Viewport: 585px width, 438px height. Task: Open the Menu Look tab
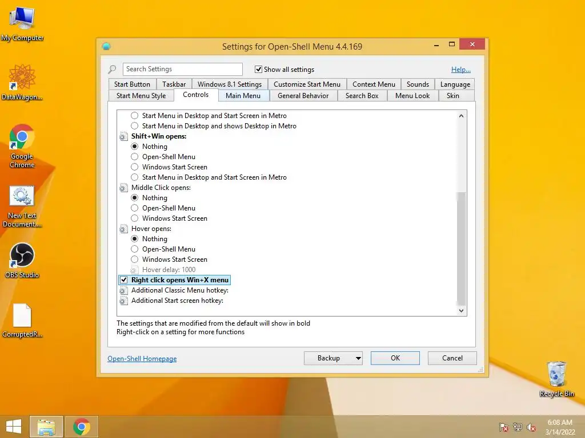pos(412,96)
